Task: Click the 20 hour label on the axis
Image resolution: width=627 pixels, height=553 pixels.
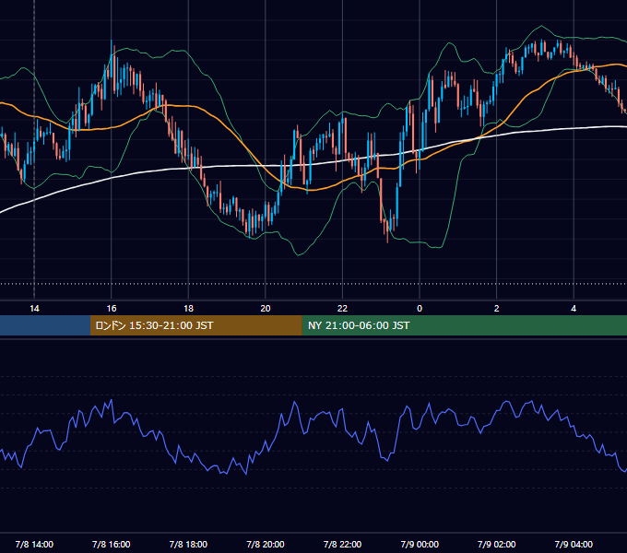Action: (x=266, y=309)
